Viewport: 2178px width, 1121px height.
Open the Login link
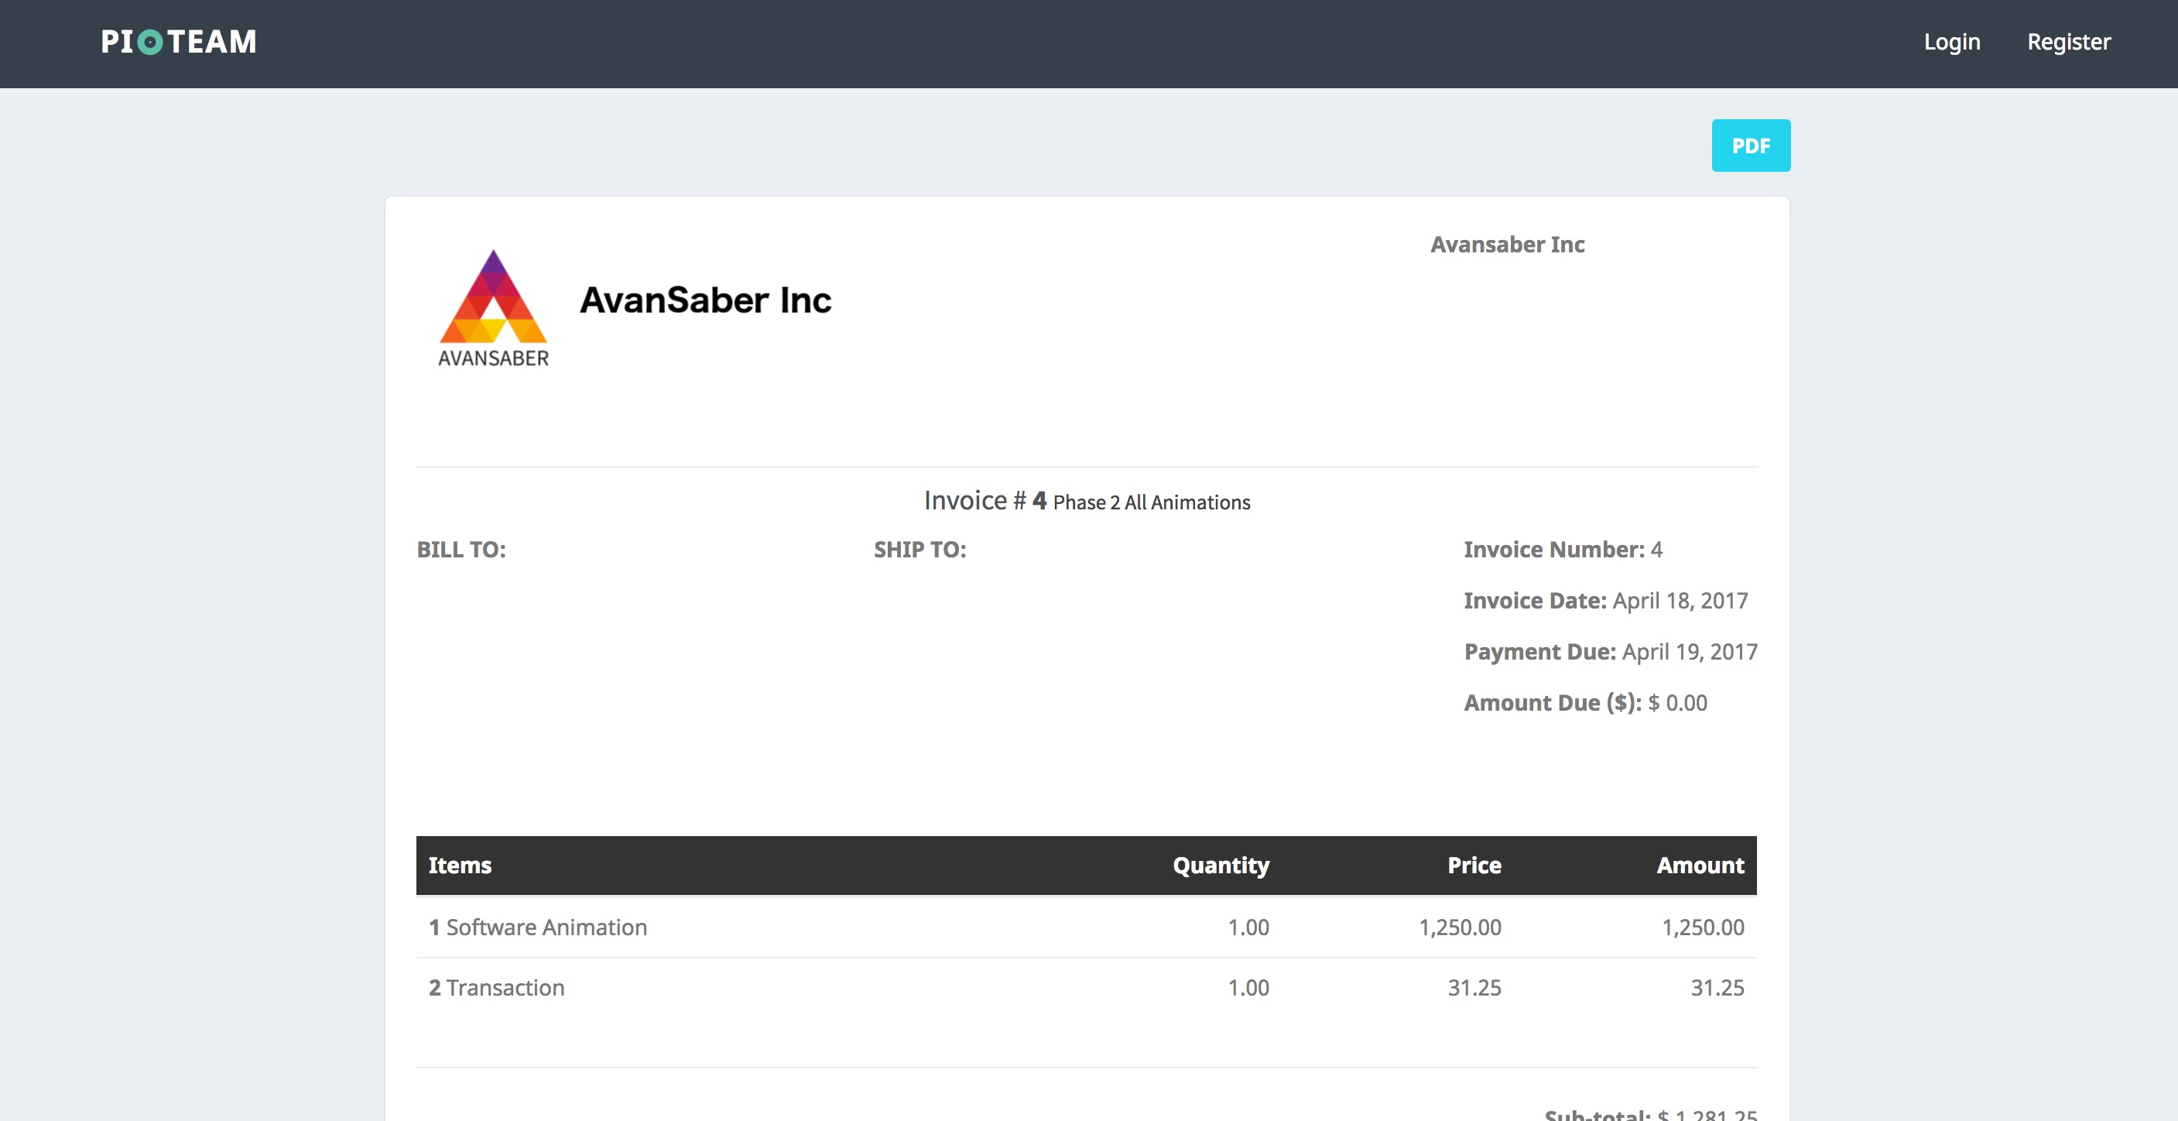point(1951,42)
